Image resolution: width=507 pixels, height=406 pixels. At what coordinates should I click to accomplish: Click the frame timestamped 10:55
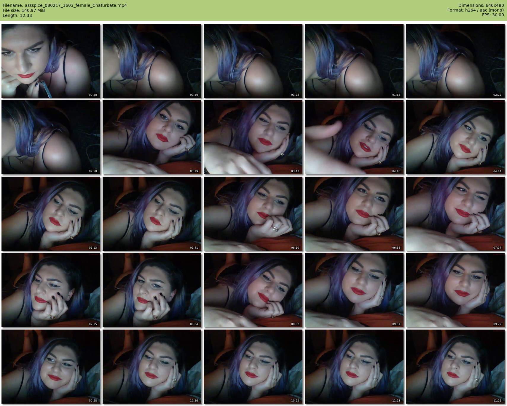coord(253,367)
